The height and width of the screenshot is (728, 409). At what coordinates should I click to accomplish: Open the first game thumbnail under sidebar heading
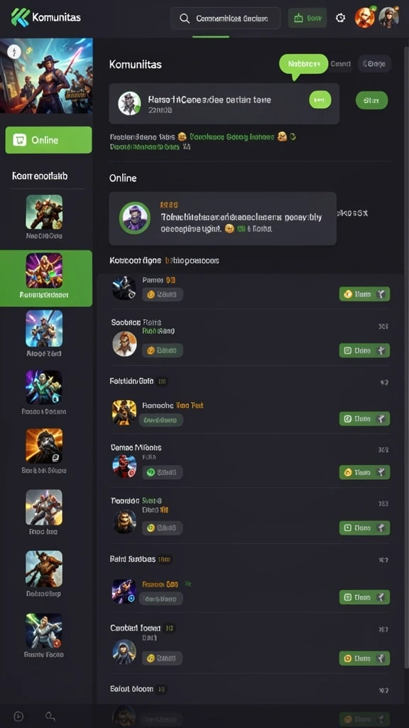[44, 212]
